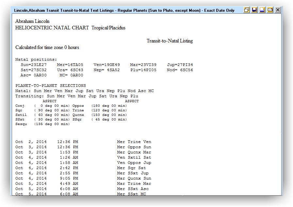Close the Transit-to-Natal listing window

point(278,10)
